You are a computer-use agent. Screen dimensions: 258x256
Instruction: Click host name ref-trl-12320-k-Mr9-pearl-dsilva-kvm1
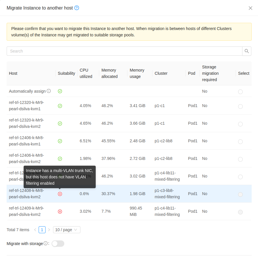[26, 106]
